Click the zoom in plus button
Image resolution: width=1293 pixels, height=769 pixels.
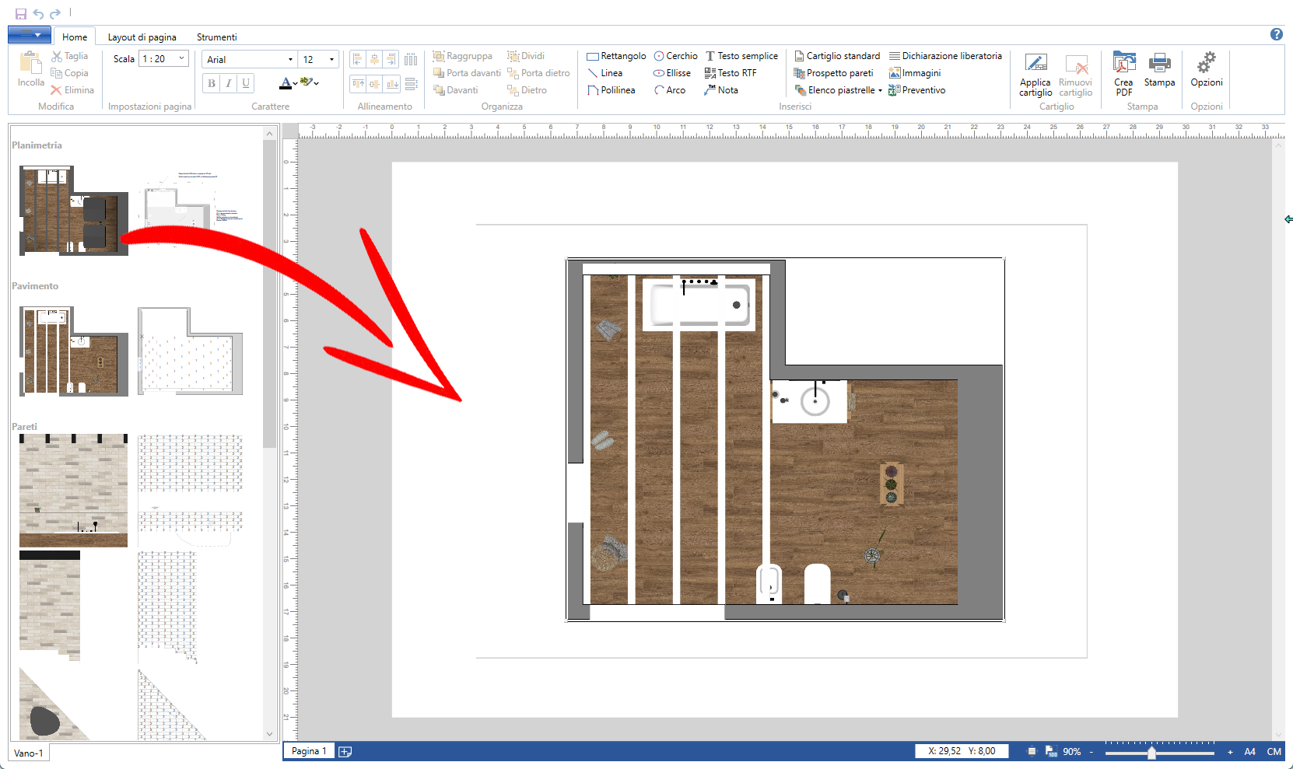(x=1230, y=752)
